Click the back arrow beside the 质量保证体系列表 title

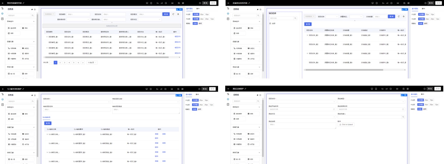(228, 3)
